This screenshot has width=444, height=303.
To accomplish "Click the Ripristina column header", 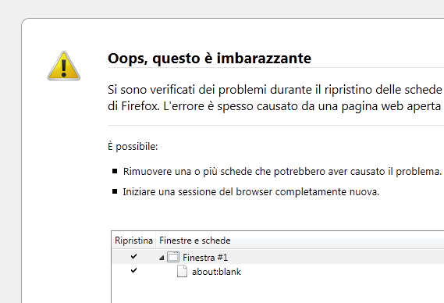I will 133,241.
